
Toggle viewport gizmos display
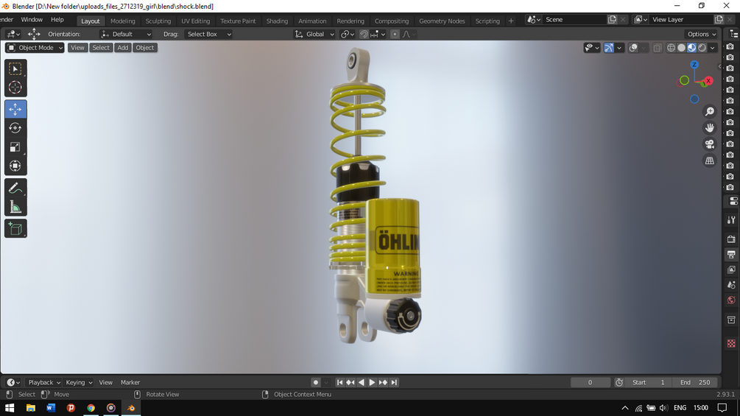pos(609,48)
